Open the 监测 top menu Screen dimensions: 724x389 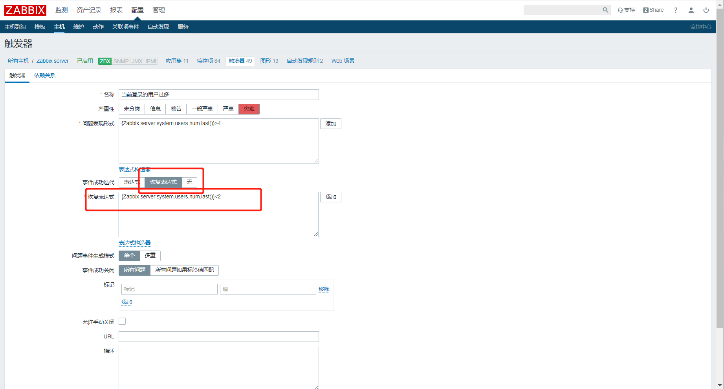(x=61, y=10)
